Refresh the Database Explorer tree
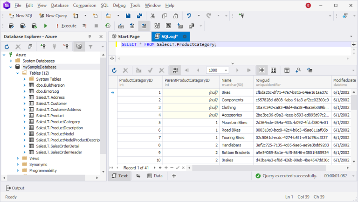Viewport: 358px width, 202px height. (7, 47)
